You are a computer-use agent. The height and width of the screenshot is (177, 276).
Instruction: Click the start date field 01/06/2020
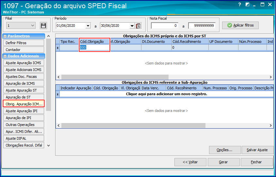tap(71, 26)
